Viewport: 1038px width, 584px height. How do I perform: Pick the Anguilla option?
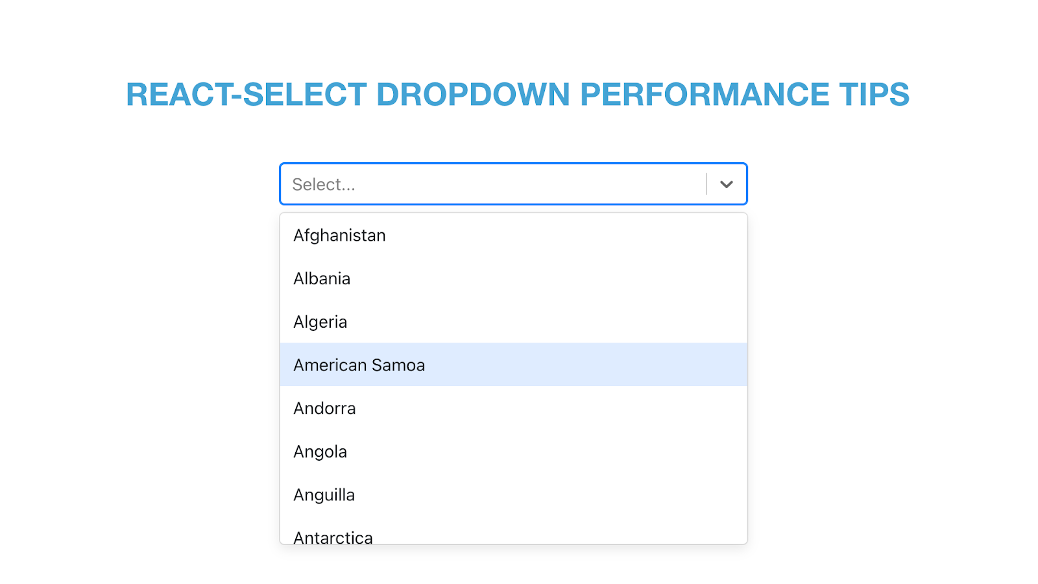click(513, 494)
